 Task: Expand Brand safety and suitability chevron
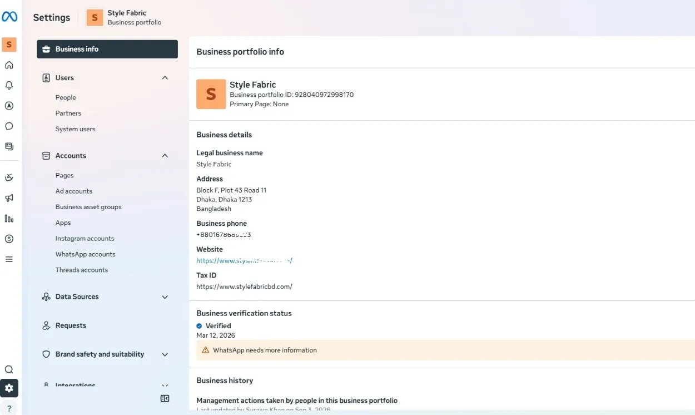click(x=165, y=354)
